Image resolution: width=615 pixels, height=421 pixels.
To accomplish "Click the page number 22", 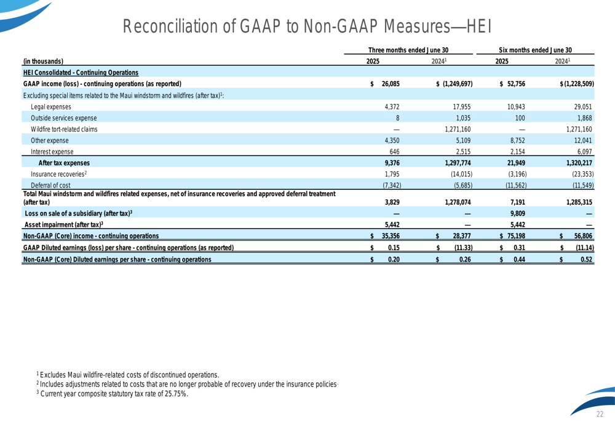I will [600, 414].
